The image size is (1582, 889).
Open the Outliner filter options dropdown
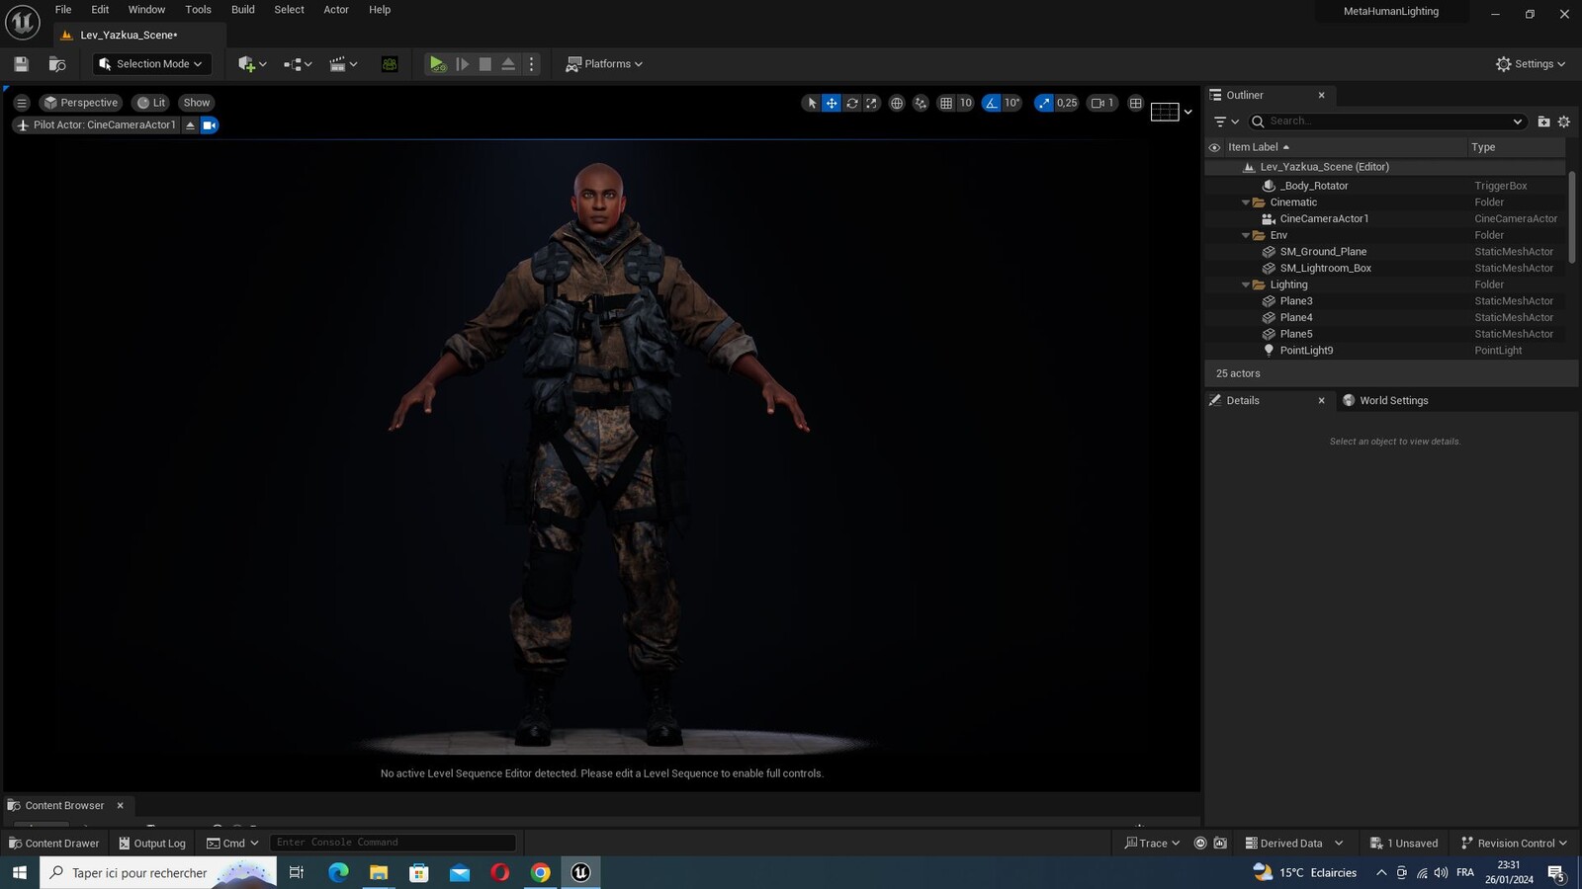point(1226,121)
